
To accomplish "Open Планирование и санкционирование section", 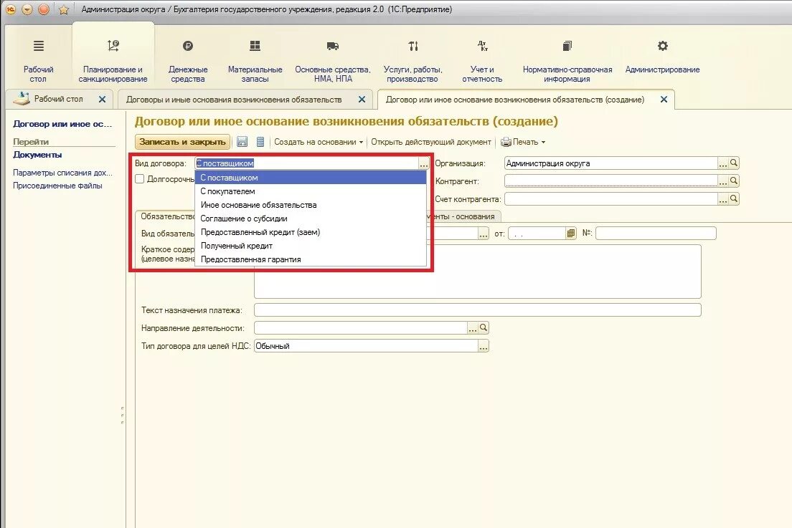I will (x=113, y=61).
